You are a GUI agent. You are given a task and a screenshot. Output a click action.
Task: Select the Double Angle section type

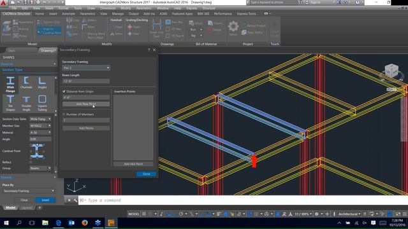click(26, 103)
